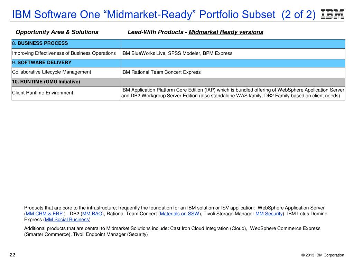Click the IBM BlueWorks Live, SPSS Modeler cell

point(233,53)
